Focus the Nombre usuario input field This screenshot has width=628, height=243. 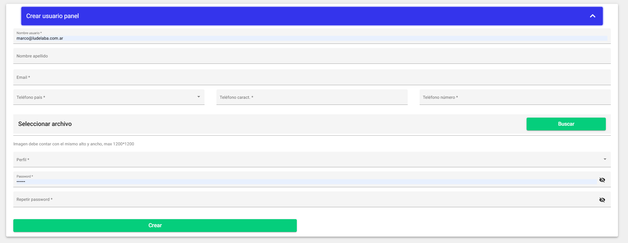pos(312,36)
